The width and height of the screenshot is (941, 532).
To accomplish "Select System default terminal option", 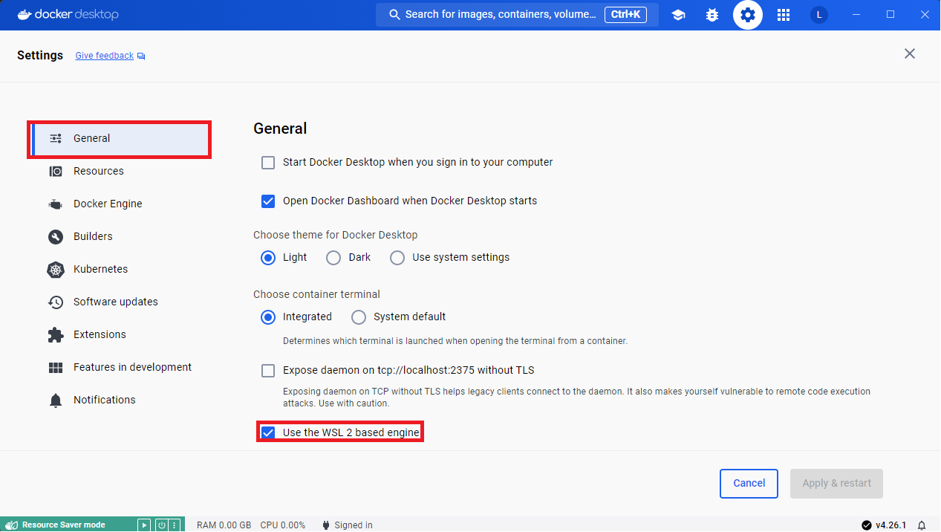I will tap(359, 317).
